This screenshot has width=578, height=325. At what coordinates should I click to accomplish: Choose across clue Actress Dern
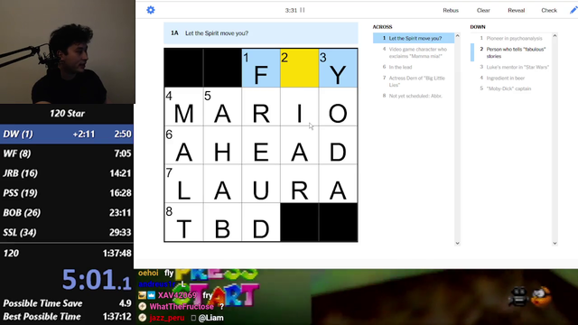click(x=414, y=81)
